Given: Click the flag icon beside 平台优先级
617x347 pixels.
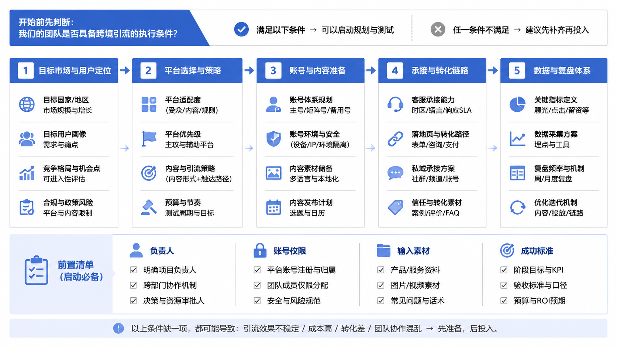Looking at the screenshot, I should pyautogui.click(x=149, y=139).
